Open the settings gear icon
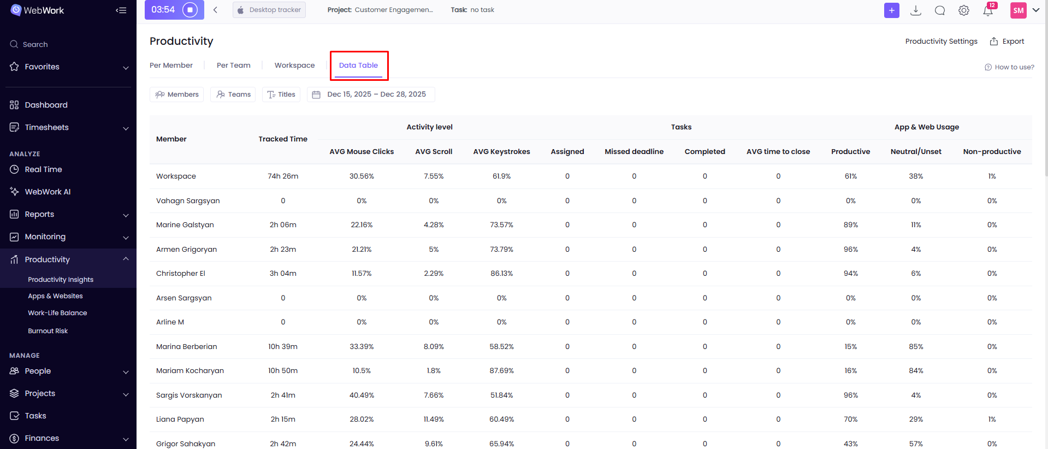Screen dimensions: 1048x449 click(964, 10)
